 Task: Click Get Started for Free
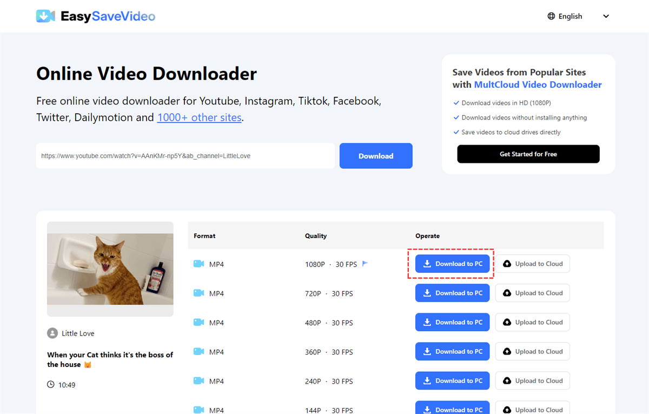(x=528, y=154)
